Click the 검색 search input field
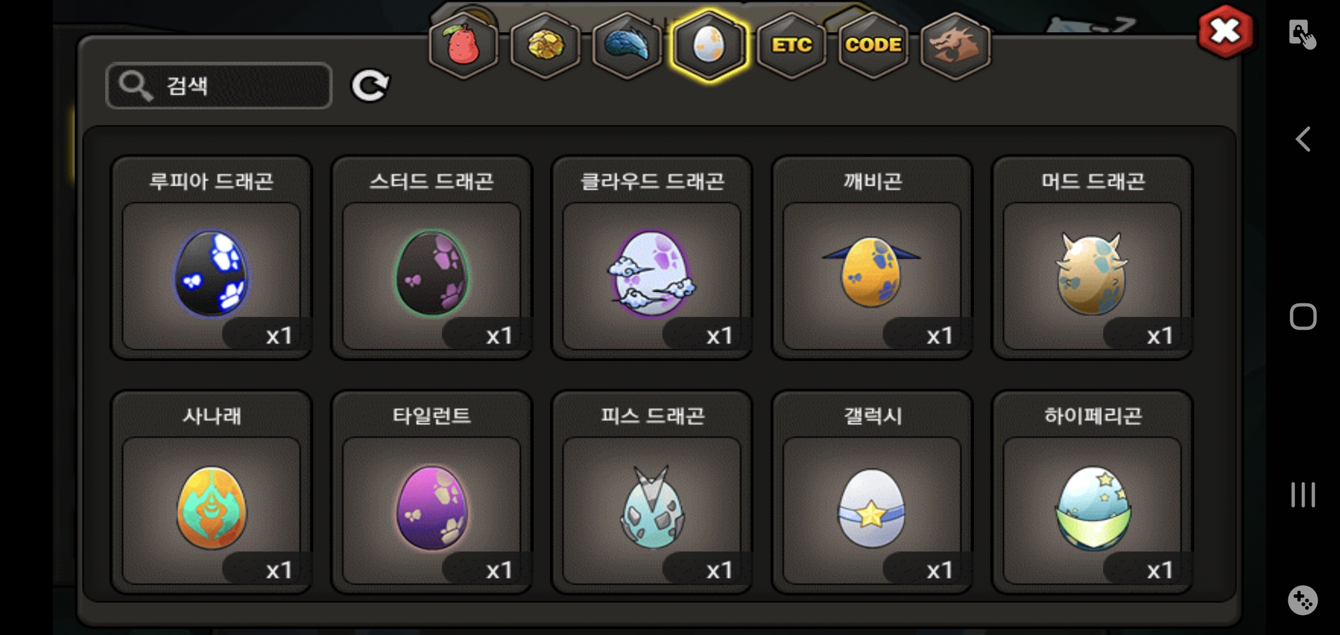The width and height of the screenshot is (1340, 635). pos(219,86)
